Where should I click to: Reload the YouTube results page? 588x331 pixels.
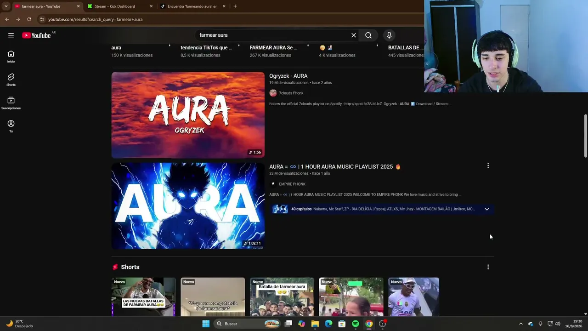(x=29, y=19)
